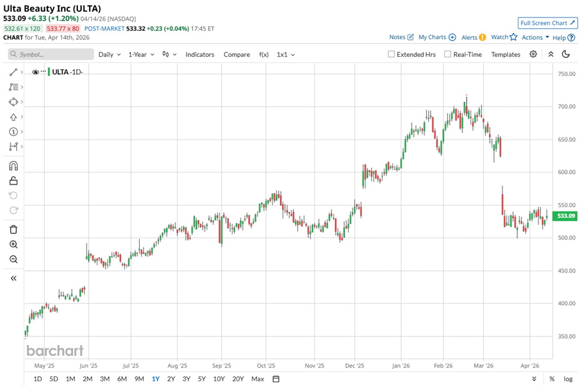
Task: Open chart settings gear icon
Action: (x=533, y=54)
